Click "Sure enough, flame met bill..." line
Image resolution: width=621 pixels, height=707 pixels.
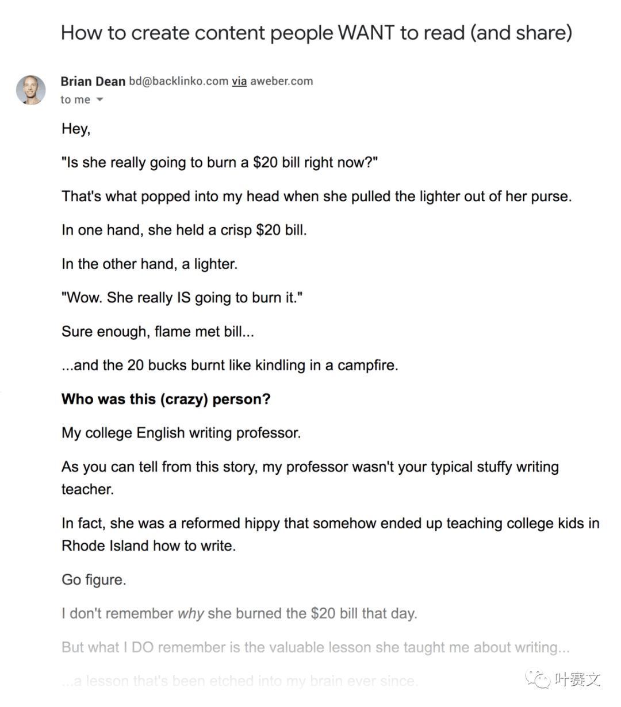tap(158, 332)
